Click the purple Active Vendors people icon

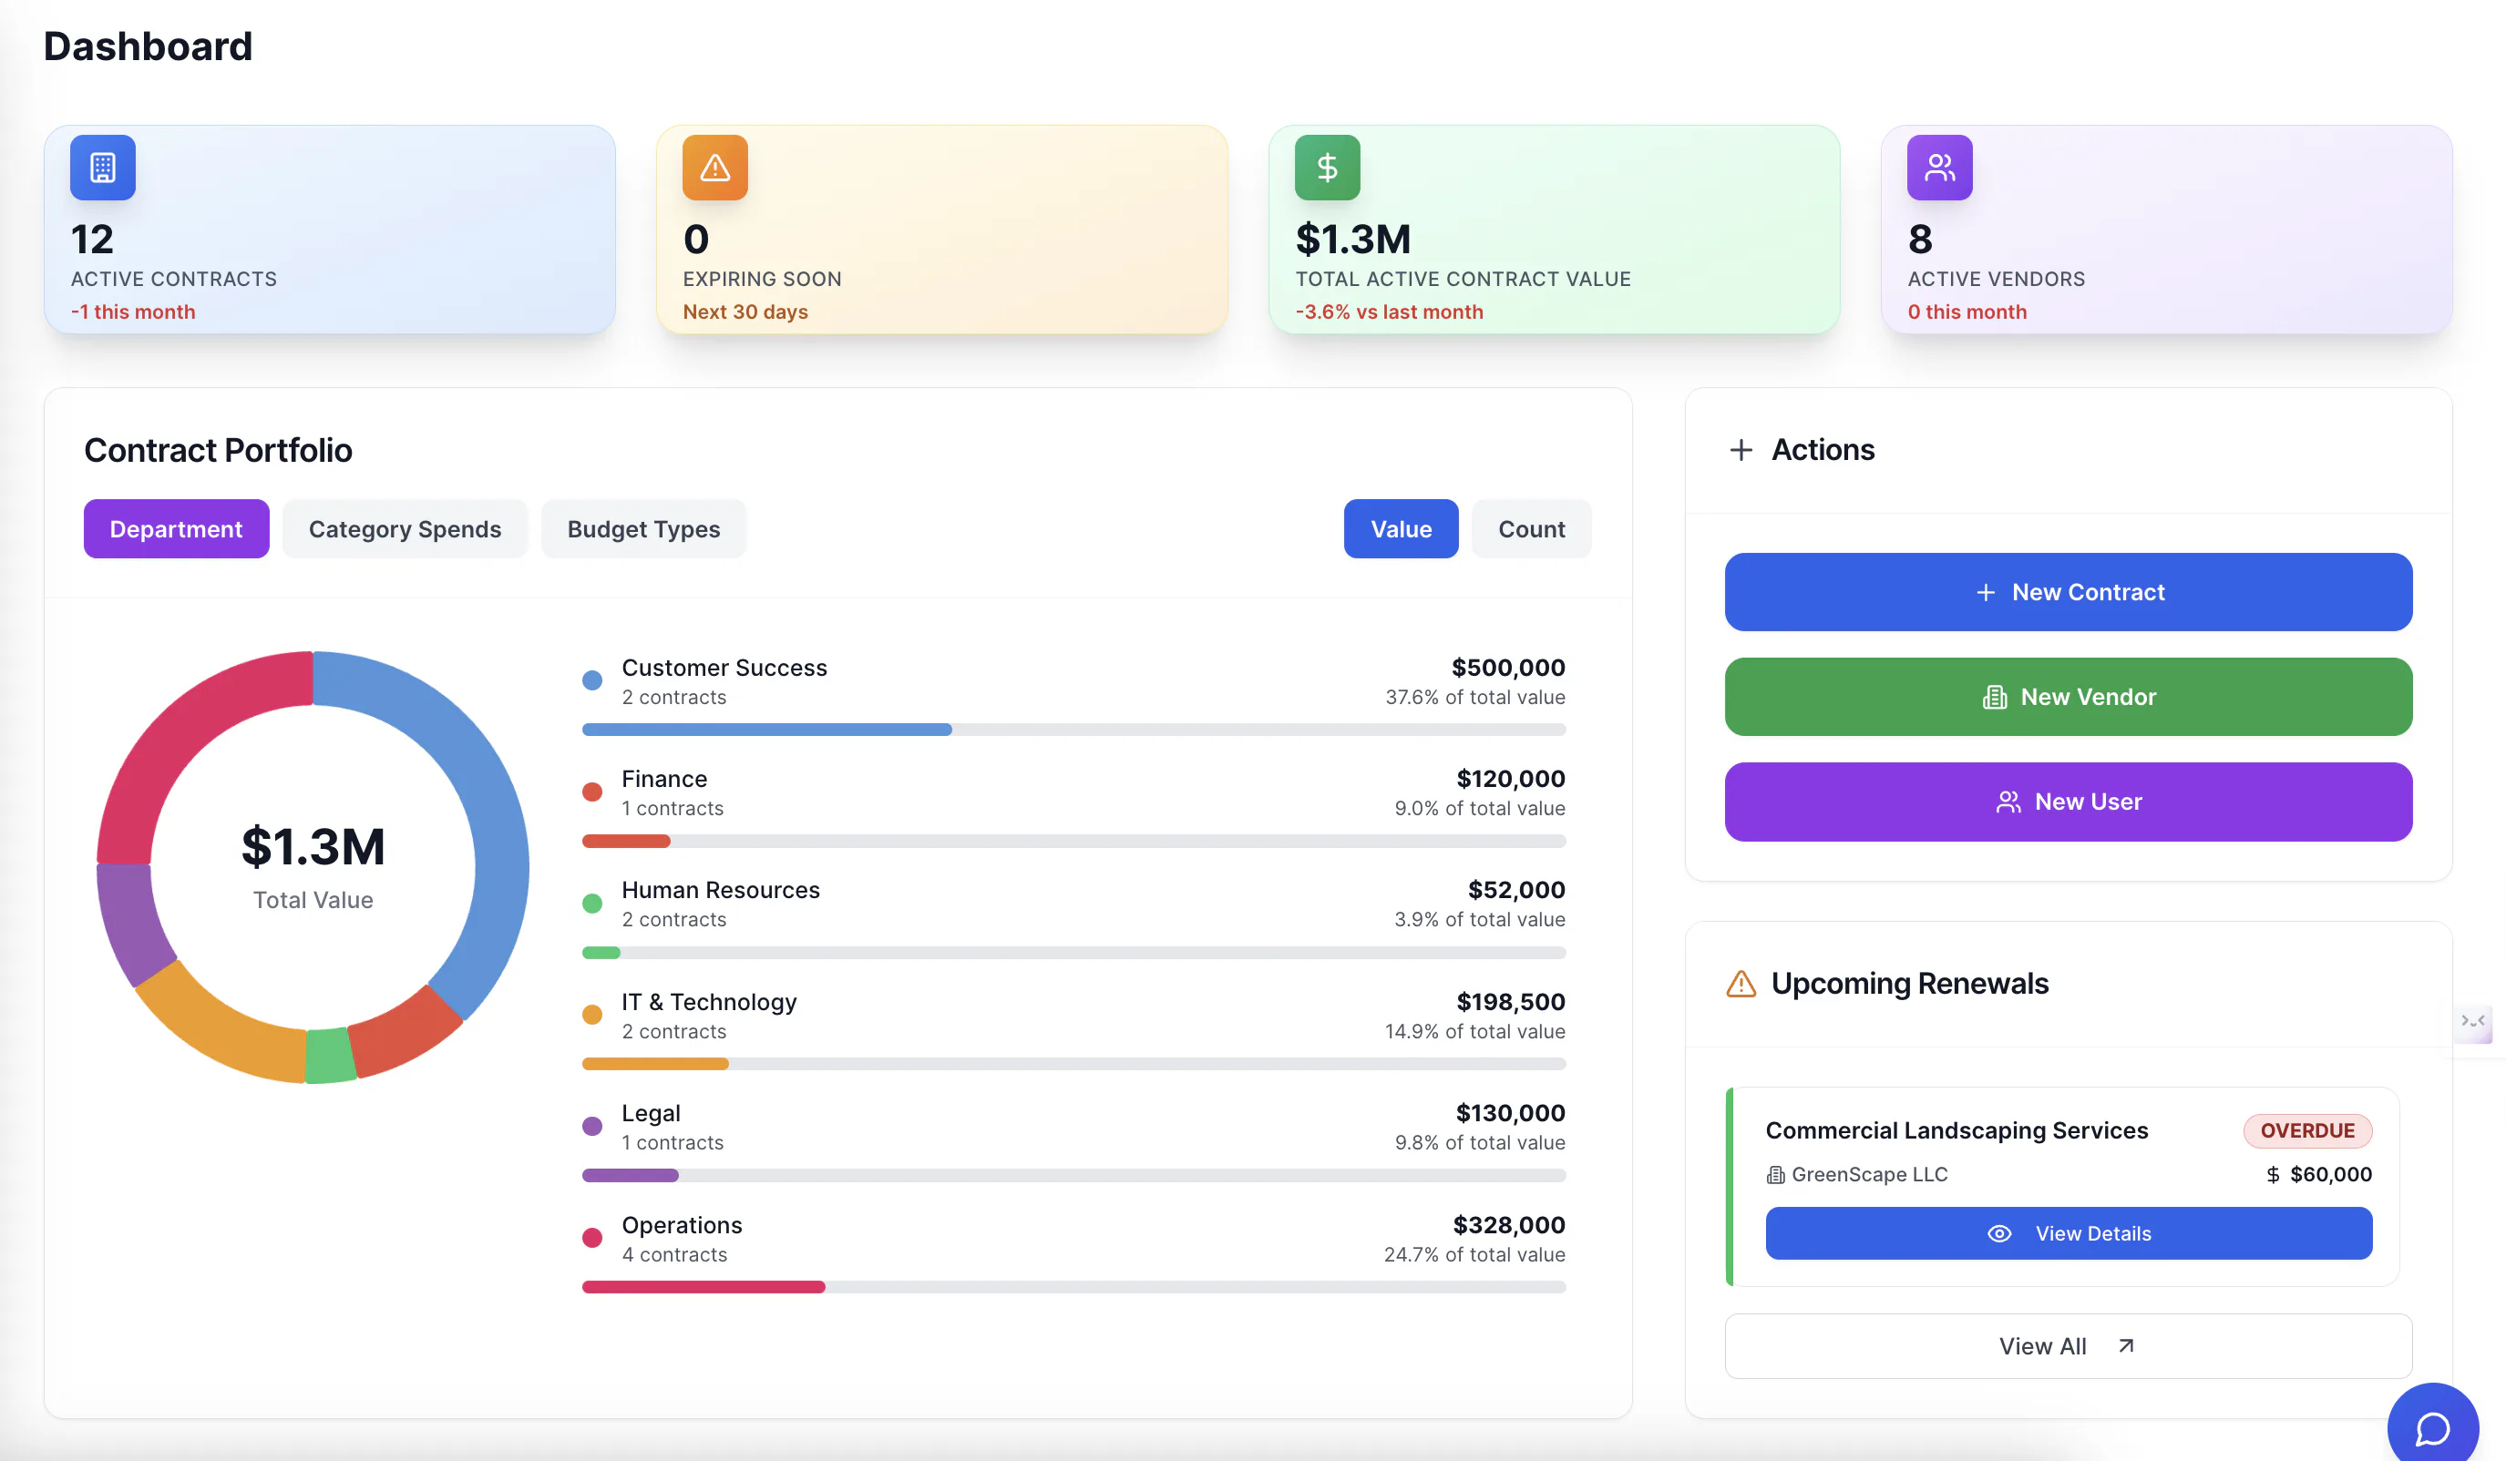[x=1940, y=167]
